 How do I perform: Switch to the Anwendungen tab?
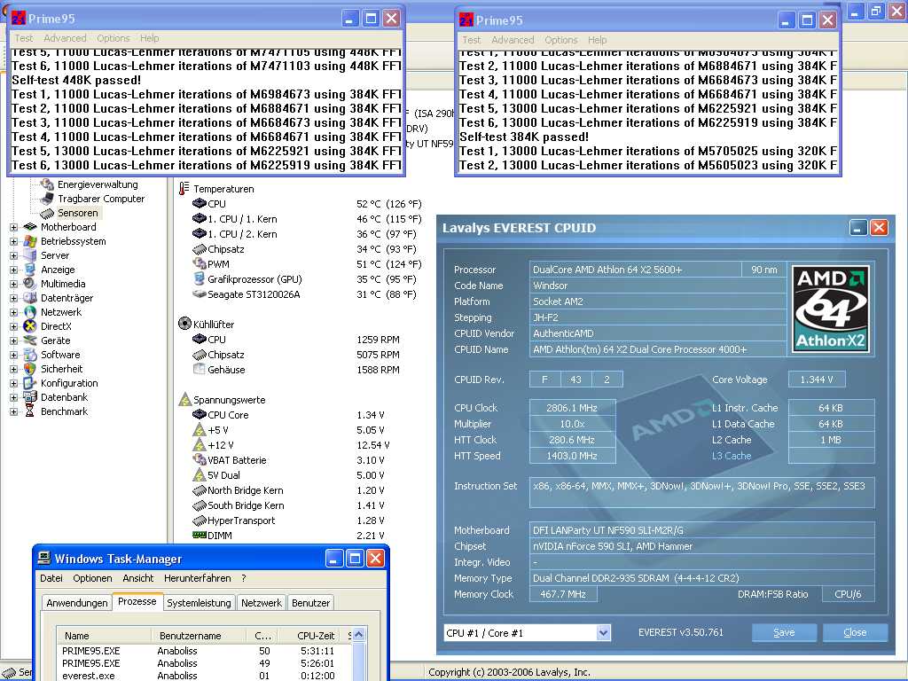pos(77,603)
